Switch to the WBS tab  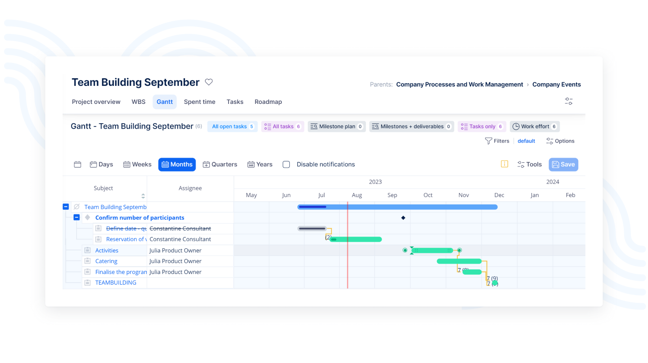[x=139, y=102]
